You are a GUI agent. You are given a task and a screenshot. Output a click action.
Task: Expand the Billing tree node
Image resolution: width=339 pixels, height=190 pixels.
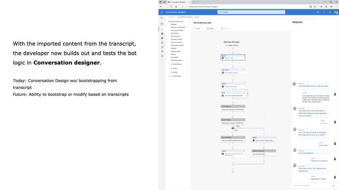click(x=169, y=72)
